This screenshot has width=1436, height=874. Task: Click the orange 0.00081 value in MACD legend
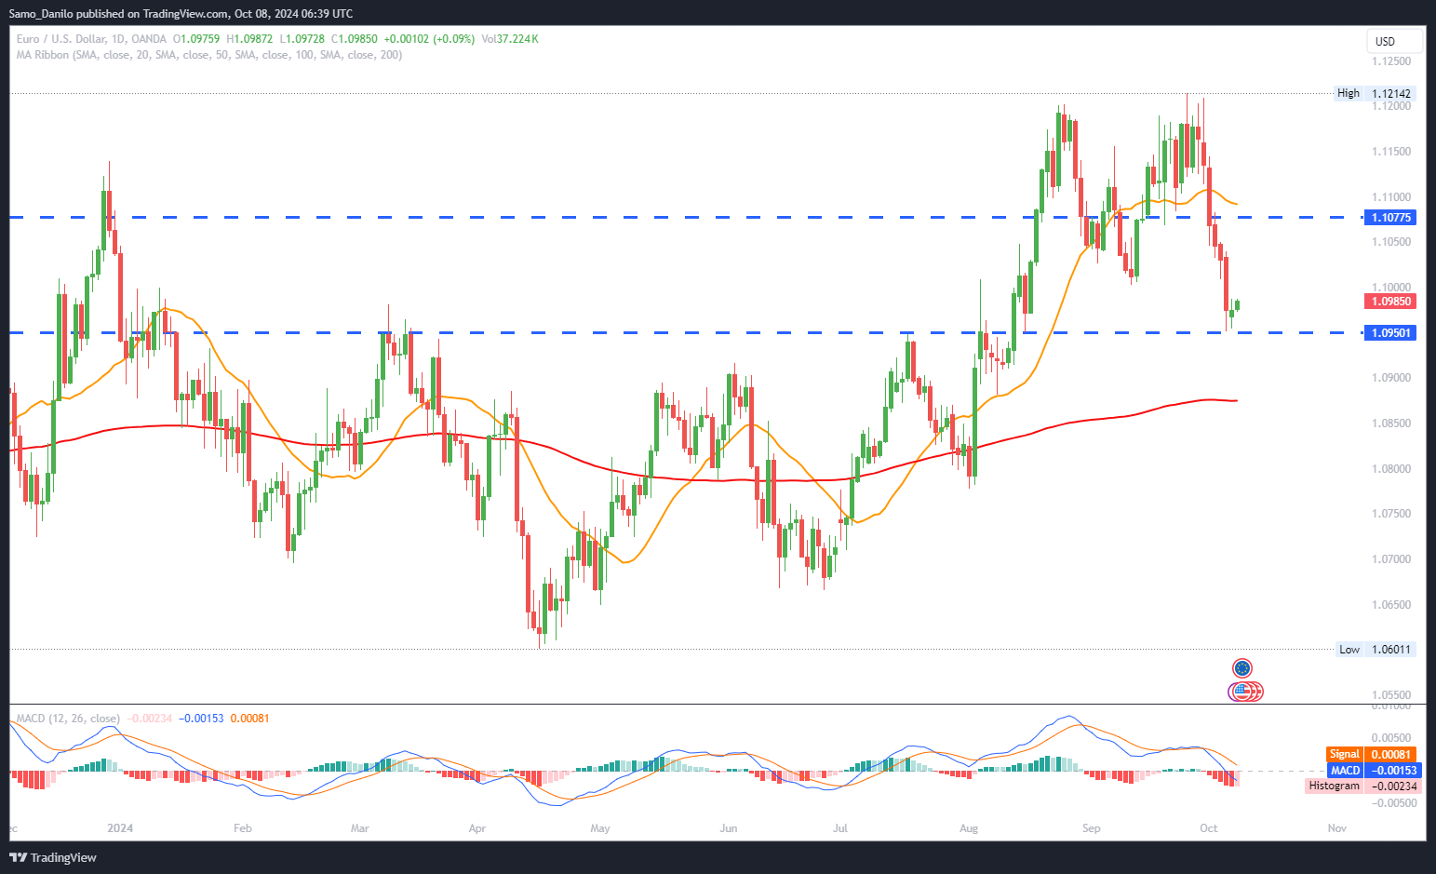tap(249, 719)
